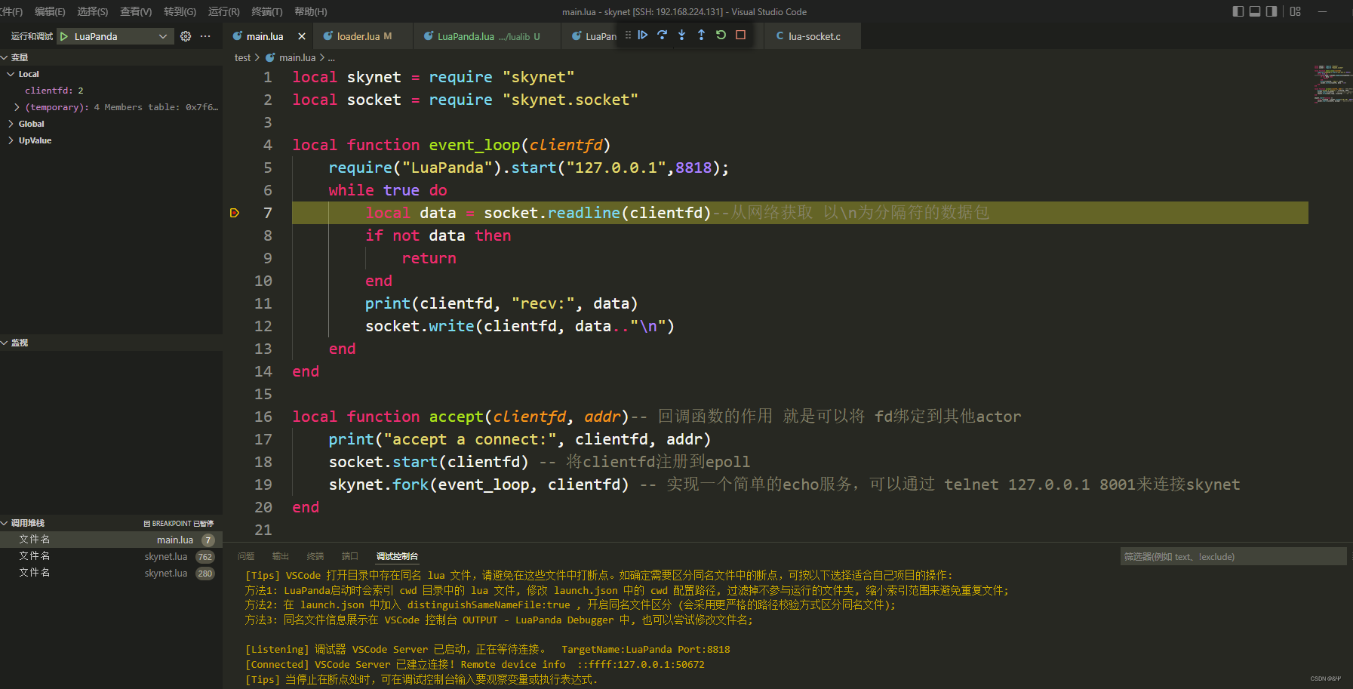Click the [Listening] message in debug console
The width and height of the screenshot is (1353, 689).
tap(487, 649)
